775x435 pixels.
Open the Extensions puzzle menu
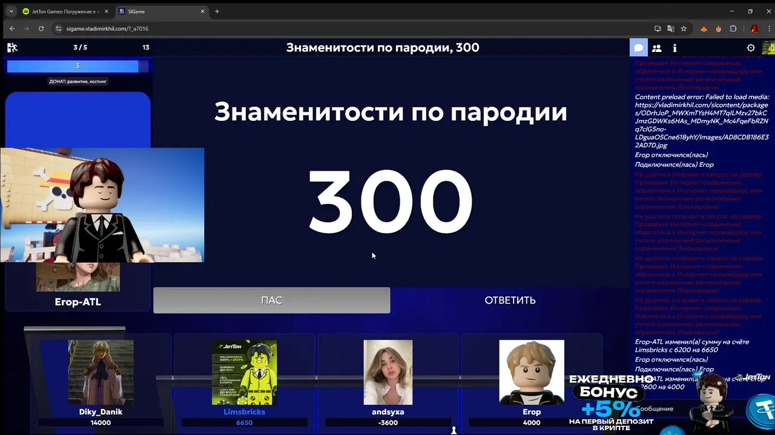pyautogui.click(x=733, y=28)
